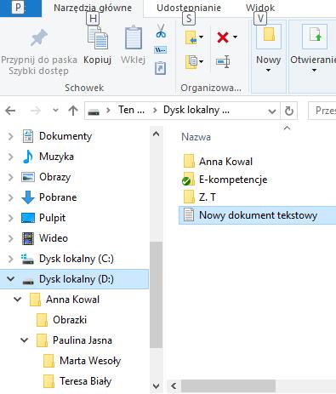Click the horizontal scrollbar left arrow
This screenshot has width=336, height=394.
[174, 386]
